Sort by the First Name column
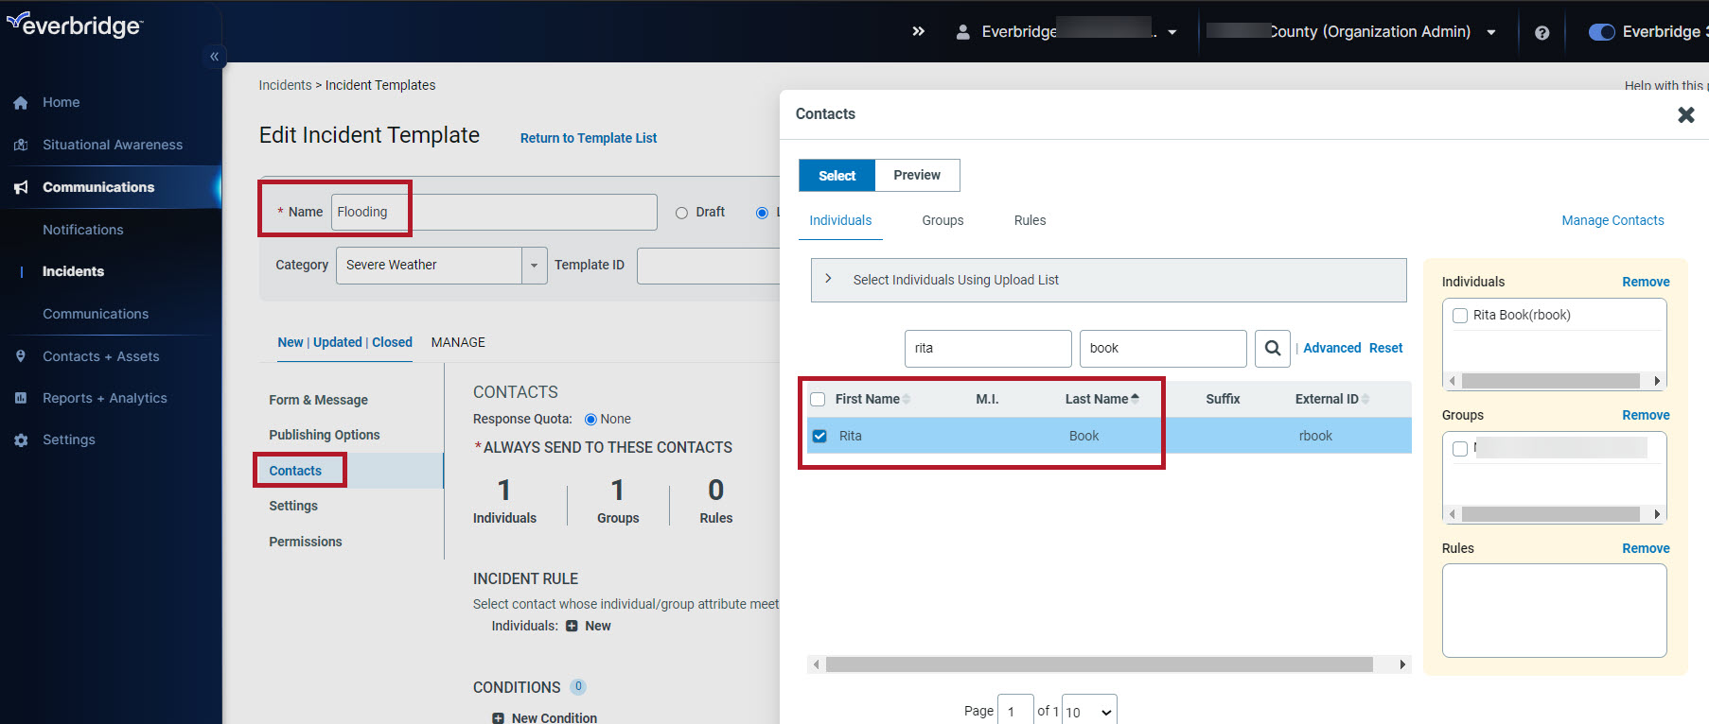 tap(872, 399)
